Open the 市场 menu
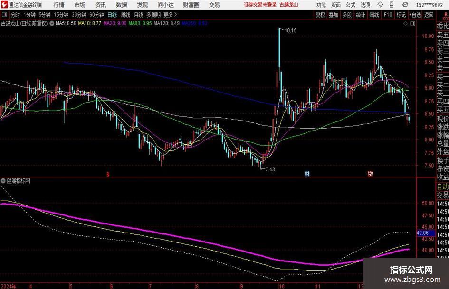This screenshot has width=449, height=289. tap(80, 5)
